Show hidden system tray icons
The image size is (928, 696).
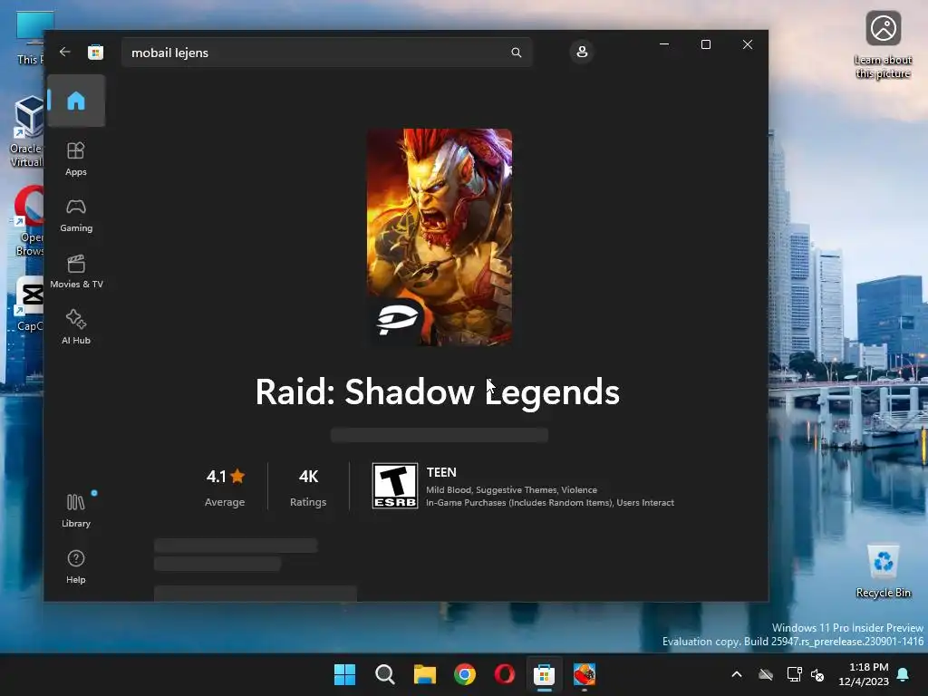[x=736, y=674]
